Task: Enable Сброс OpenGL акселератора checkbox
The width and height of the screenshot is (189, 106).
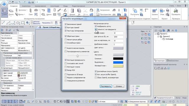Action: pos(96,78)
